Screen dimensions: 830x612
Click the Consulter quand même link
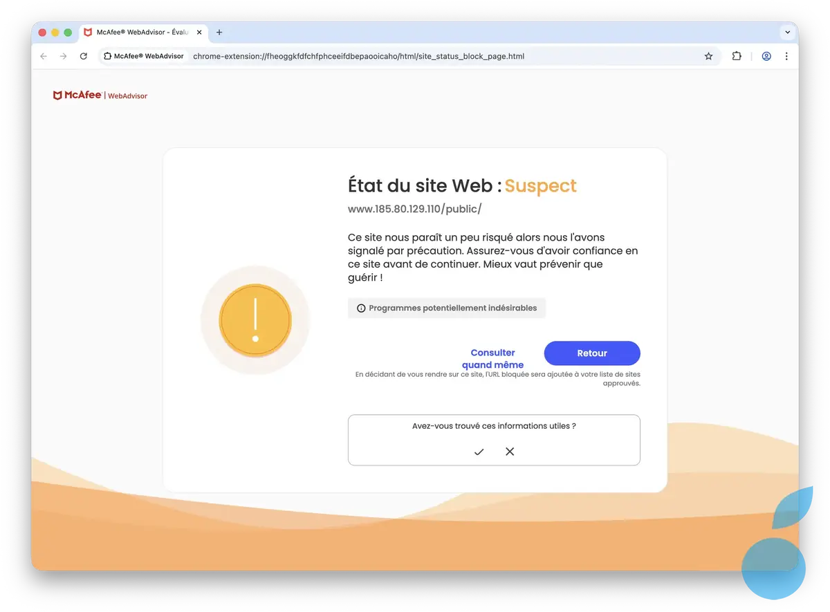click(x=493, y=358)
